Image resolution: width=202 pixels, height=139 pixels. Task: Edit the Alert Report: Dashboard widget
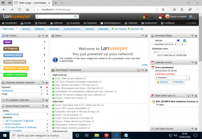coord(138,70)
